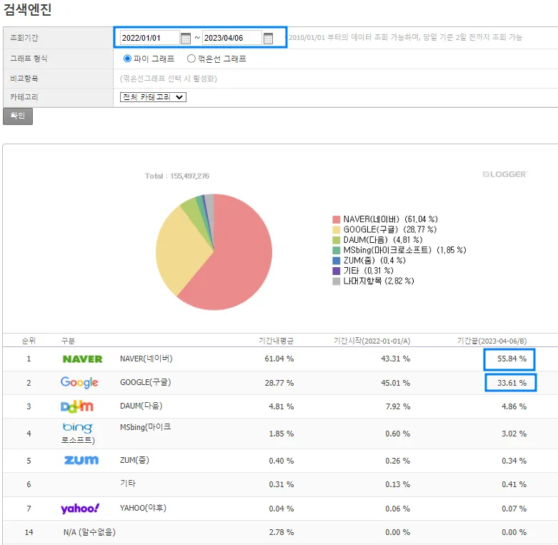This screenshot has height=545, width=558.
Task: Click the 기타 purple legend swatch
Action: pos(337,271)
